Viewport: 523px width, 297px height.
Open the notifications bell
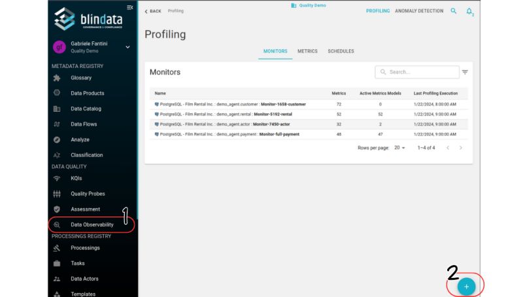pos(469,11)
